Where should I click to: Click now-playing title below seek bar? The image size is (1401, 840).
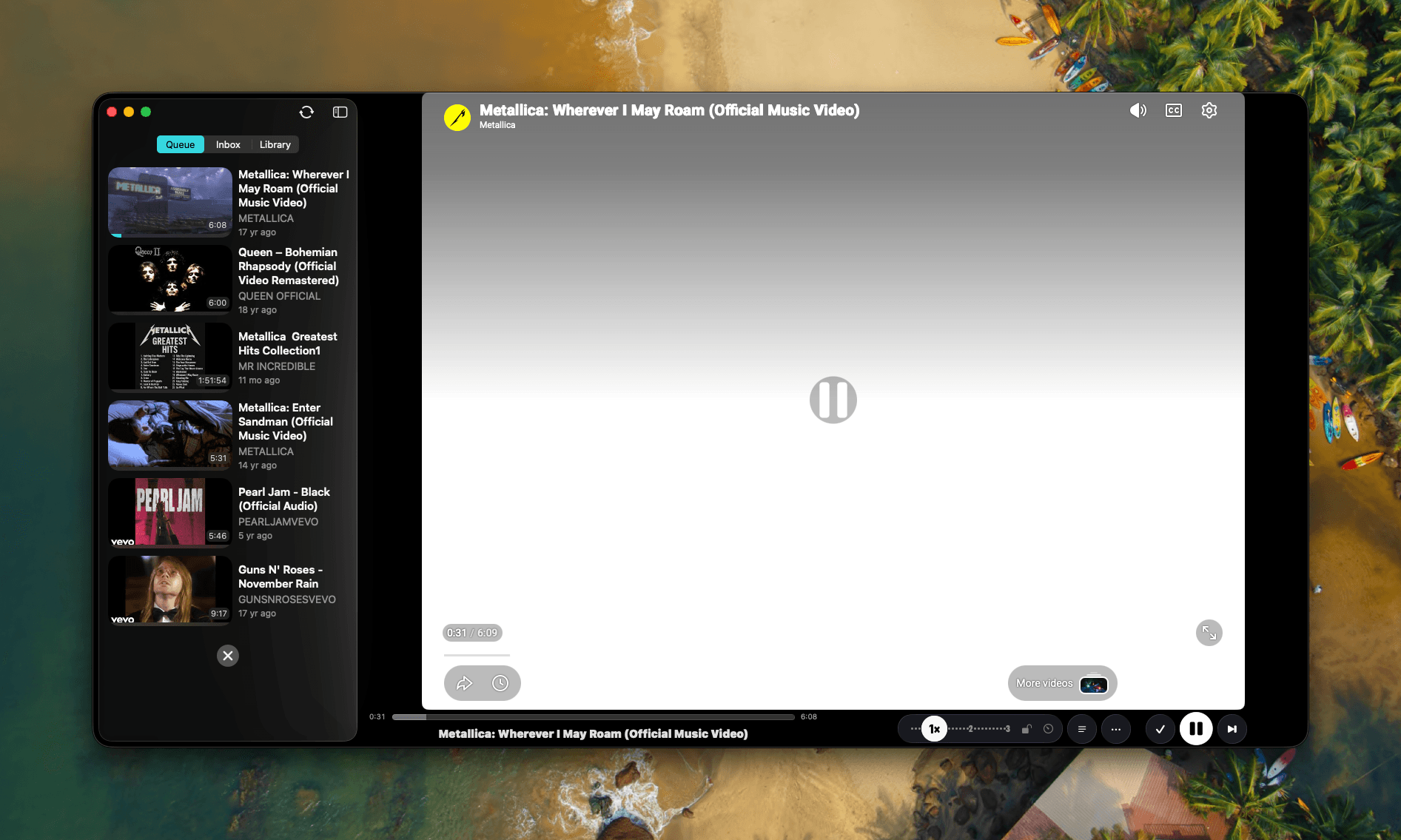[x=593, y=734]
